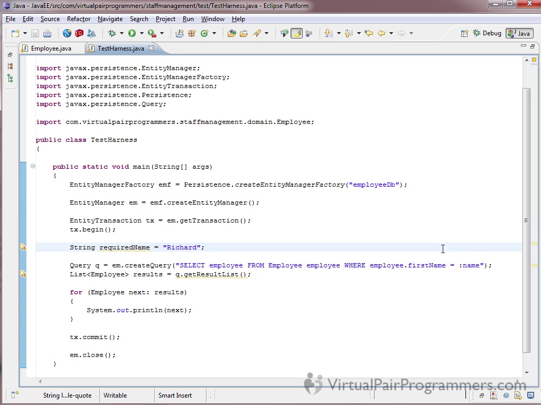Close the TestHarness.java editor tab
The image size is (541, 405).
pyautogui.click(x=151, y=48)
